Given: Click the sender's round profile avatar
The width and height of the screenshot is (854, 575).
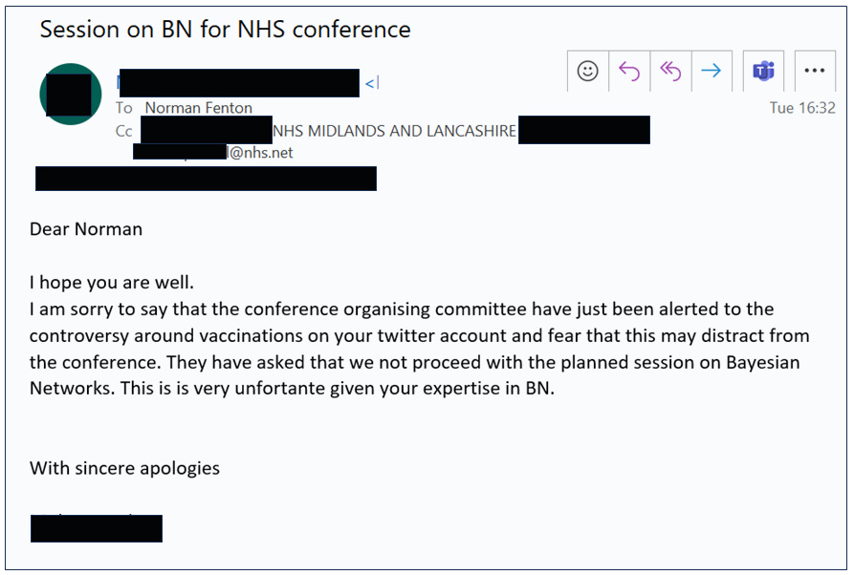Looking at the screenshot, I should pyautogui.click(x=70, y=94).
